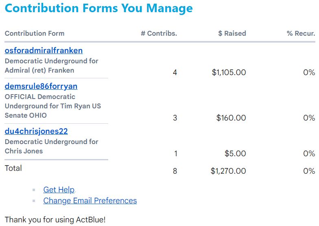The image size is (319, 226).
Task: Click the 'Contribution Forms You Manage' heading
Action: tap(98, 8)
